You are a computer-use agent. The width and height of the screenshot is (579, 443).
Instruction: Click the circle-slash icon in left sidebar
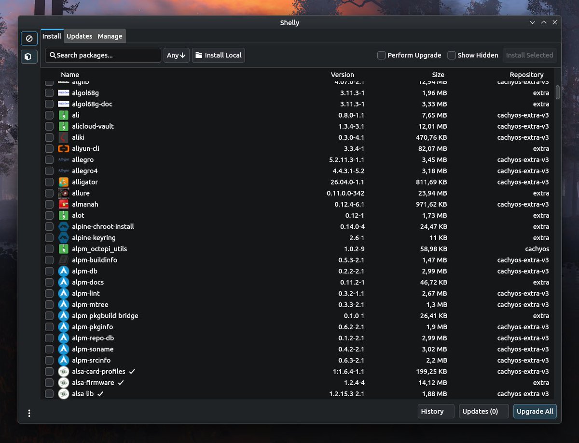[x=29, y=39]
